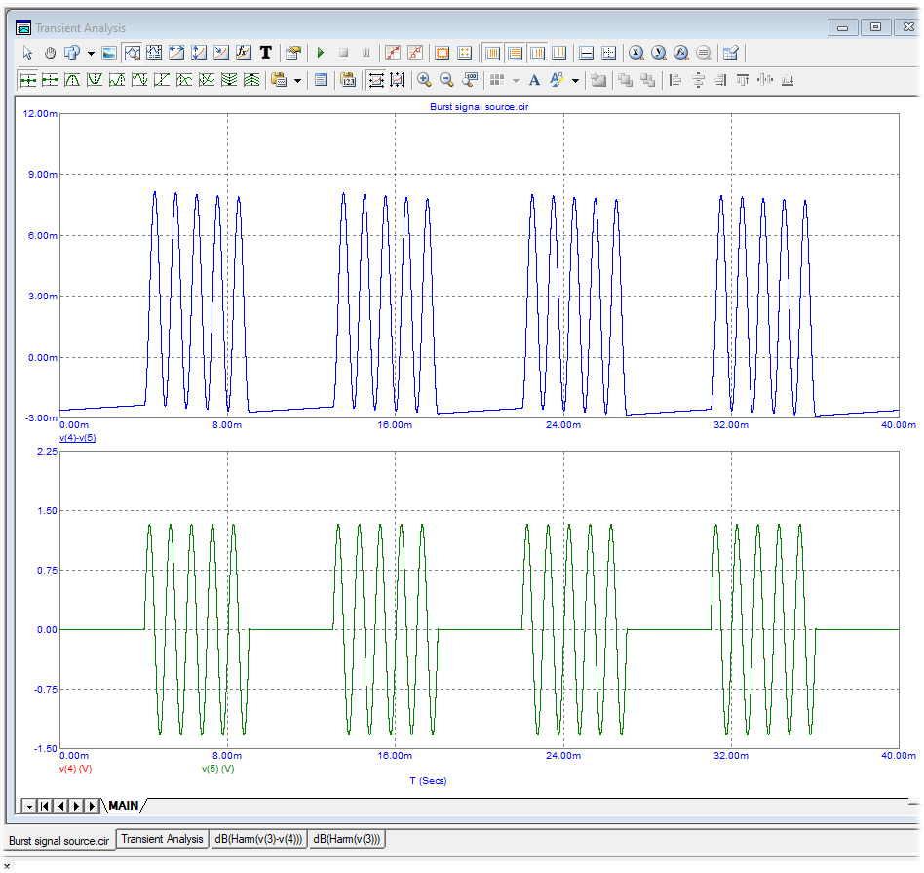Open the page list dropdown arrow
Viewport: 924px width, 873px height.
(29, 806)
